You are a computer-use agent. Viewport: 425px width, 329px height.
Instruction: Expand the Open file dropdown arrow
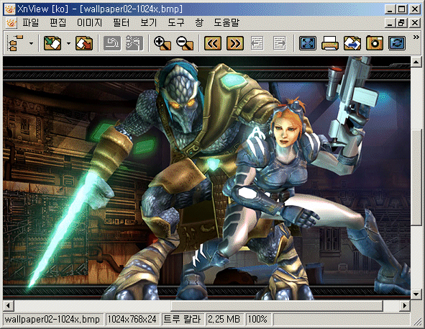[x=68, y=43]
